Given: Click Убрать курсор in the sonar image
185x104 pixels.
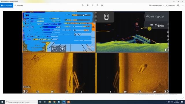Looking at the screenshot, I should (x=155, y=16).
